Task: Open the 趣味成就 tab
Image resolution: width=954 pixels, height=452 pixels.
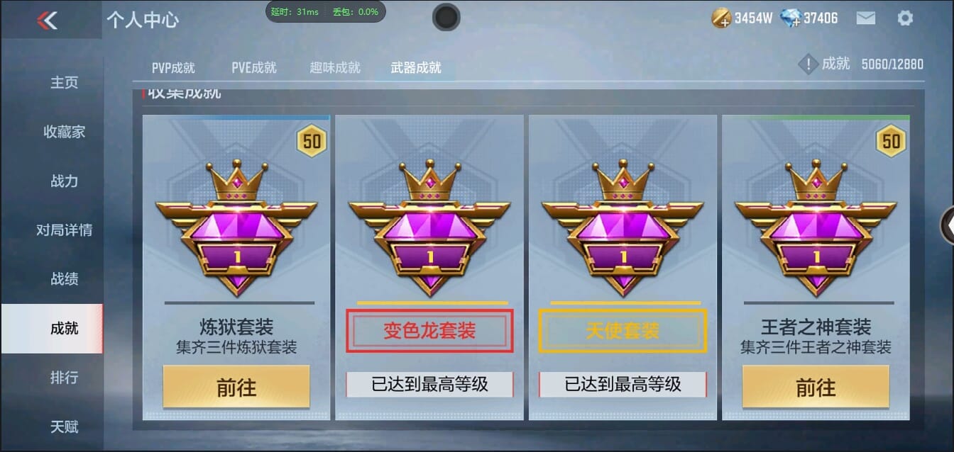Action: [x=335, y=68]
